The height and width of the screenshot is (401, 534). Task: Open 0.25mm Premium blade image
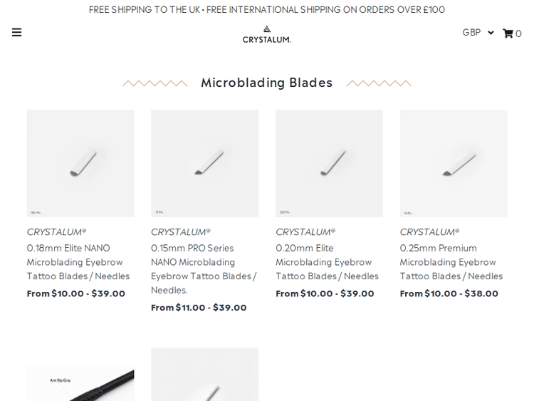pyautogui.click(x=453, y=163)
